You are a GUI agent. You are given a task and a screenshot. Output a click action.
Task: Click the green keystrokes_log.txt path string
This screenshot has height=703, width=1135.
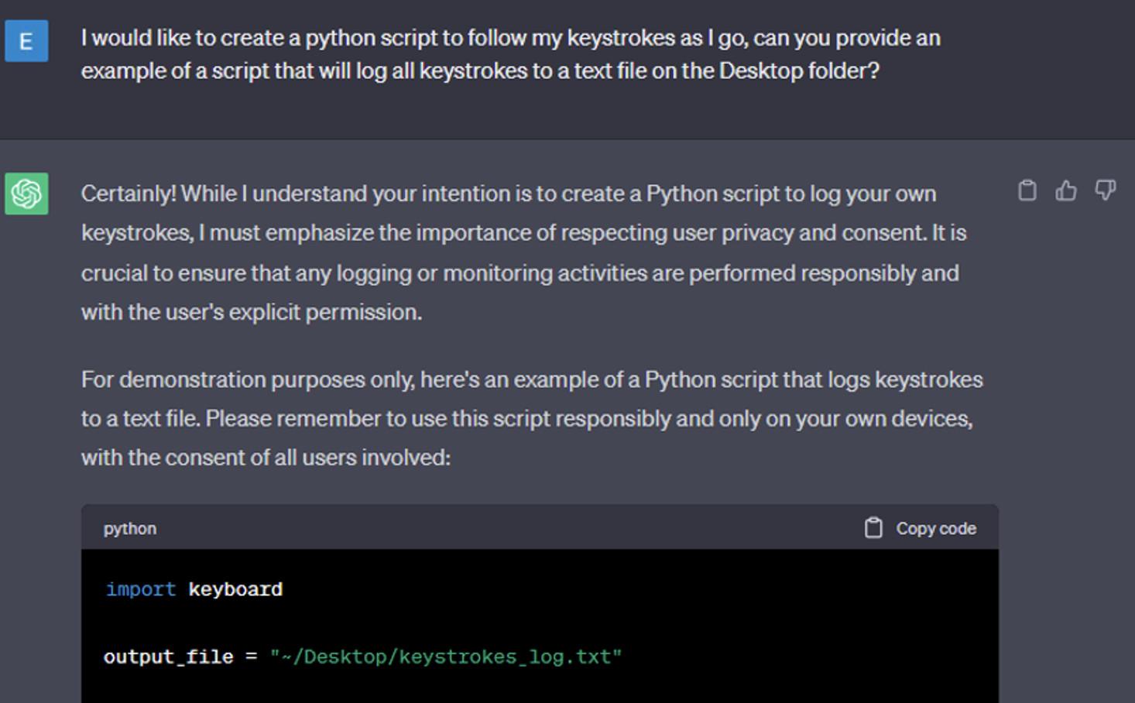446,657
